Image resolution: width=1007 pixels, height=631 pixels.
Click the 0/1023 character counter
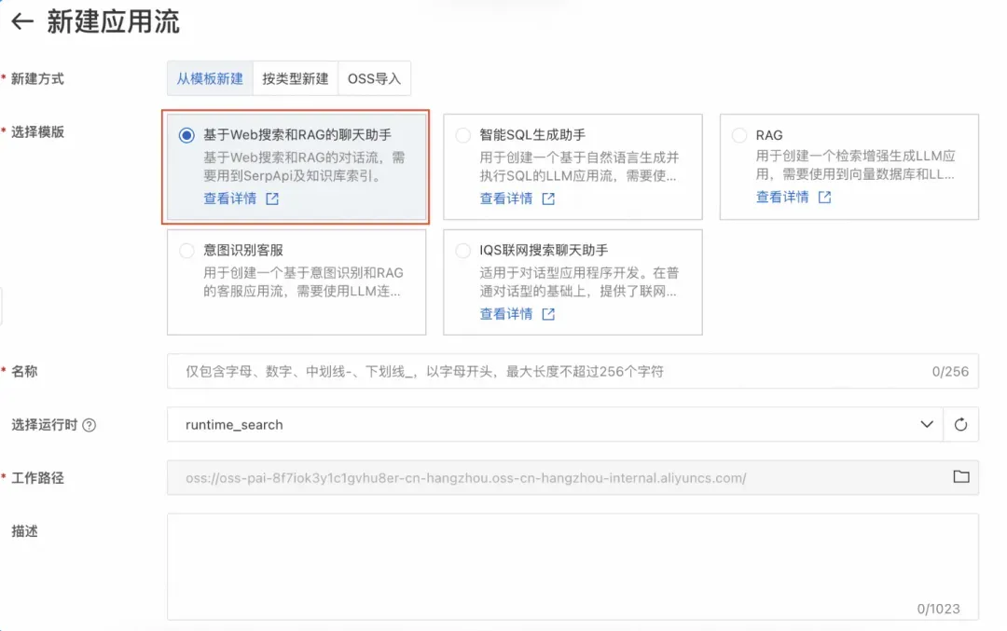[938, 609]
